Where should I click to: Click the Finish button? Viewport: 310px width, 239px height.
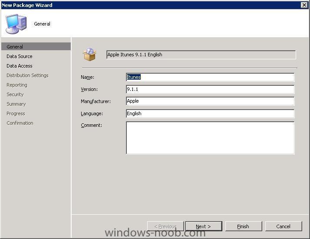click(244, 226)
